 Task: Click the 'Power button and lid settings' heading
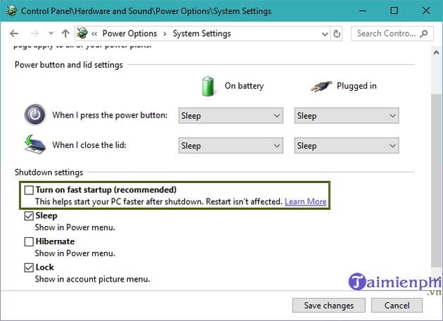[69, 65]
